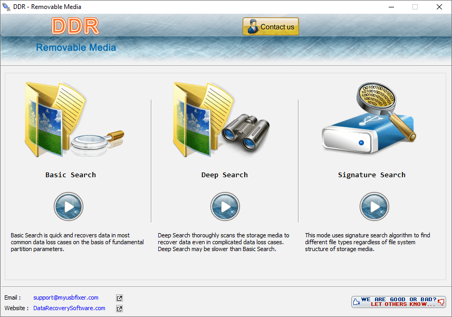Start Signature Search with its play button
The width and height of the screenshot is (452, 317).
pyautogui.click(x=374, y=207)
